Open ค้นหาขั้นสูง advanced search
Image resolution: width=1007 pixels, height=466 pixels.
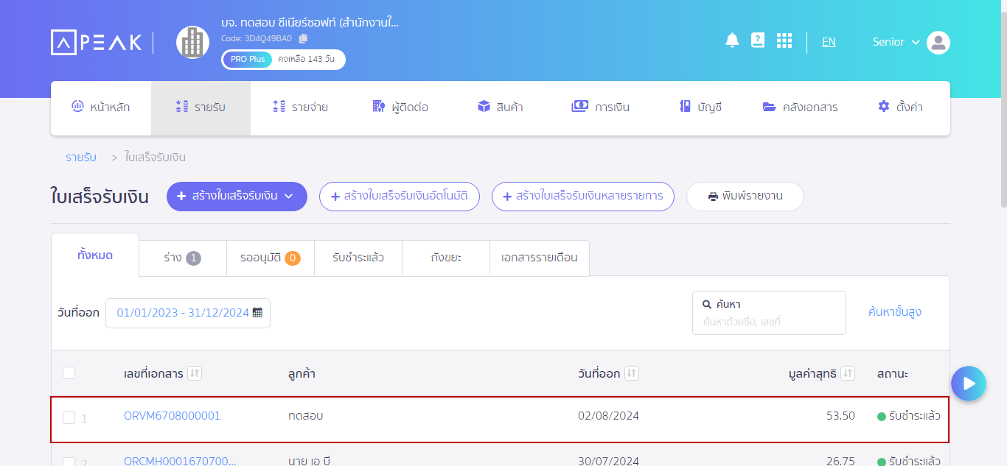pyautogui.click(x=895, y=312)
